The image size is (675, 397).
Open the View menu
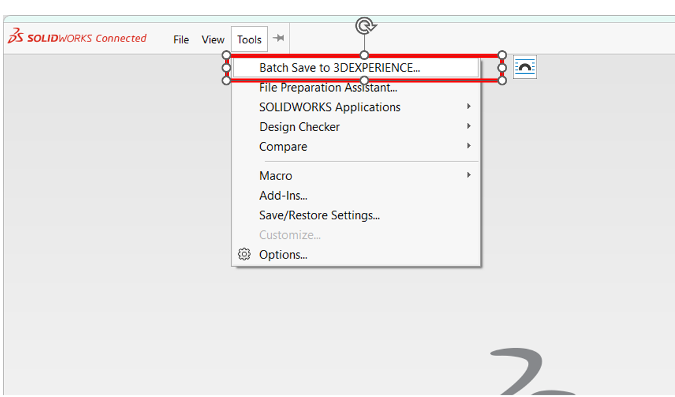pos(213,40)
